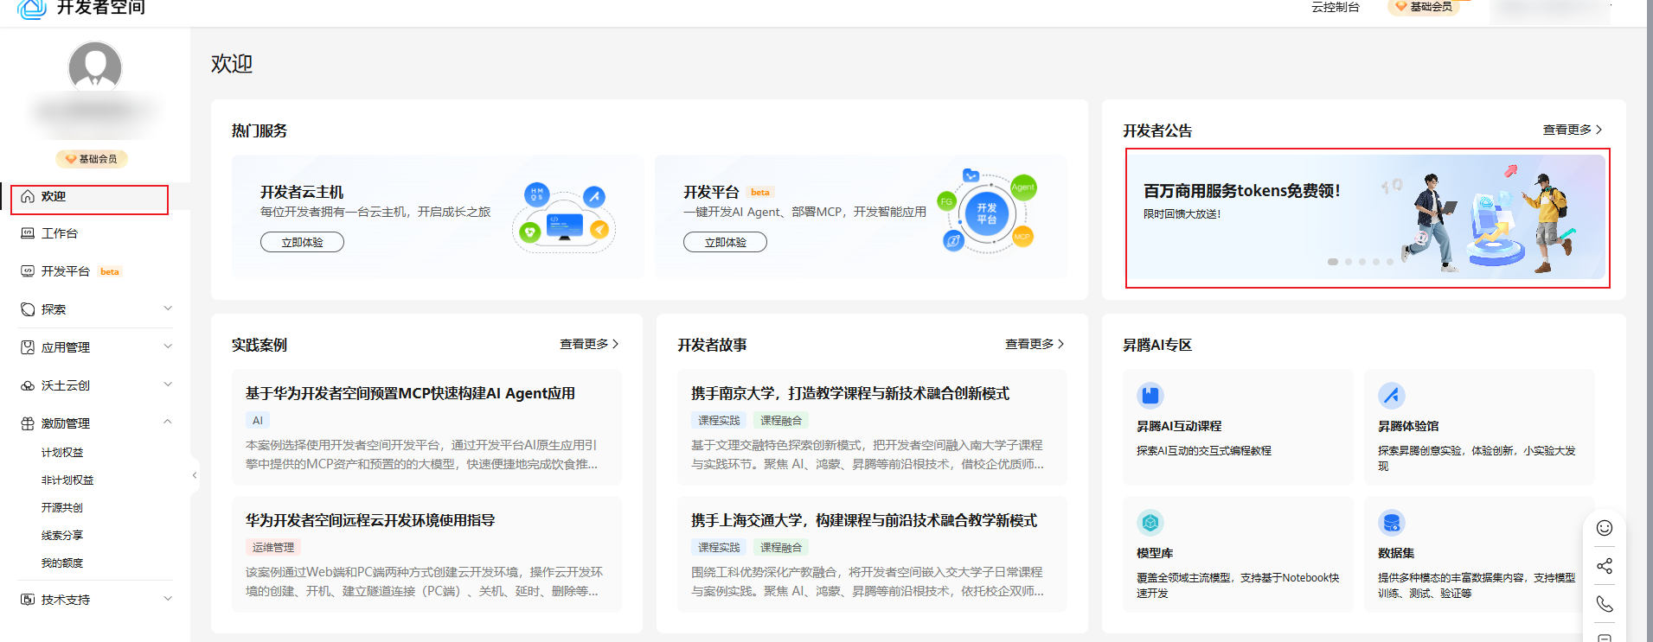Open 云控制台 link in header
The width and height of the screenshot is (1653, 642).
[1336, 7]
